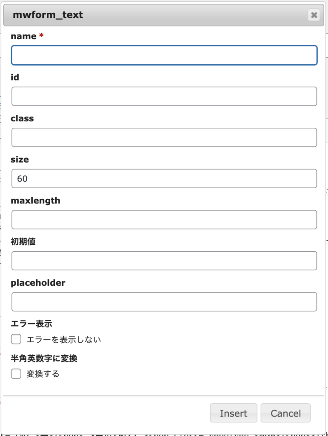Screen dimensions: 328x436
Task: Click into the id input field
Action: [164, 96]
